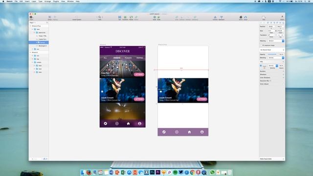Click compass icon in iPhone 6 tab bar
The width and height of the screenshot is (313, 176).
coord(106,124)
